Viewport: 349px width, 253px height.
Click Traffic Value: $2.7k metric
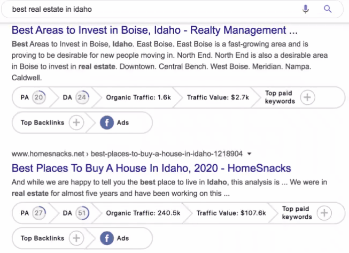pos(218,97)
